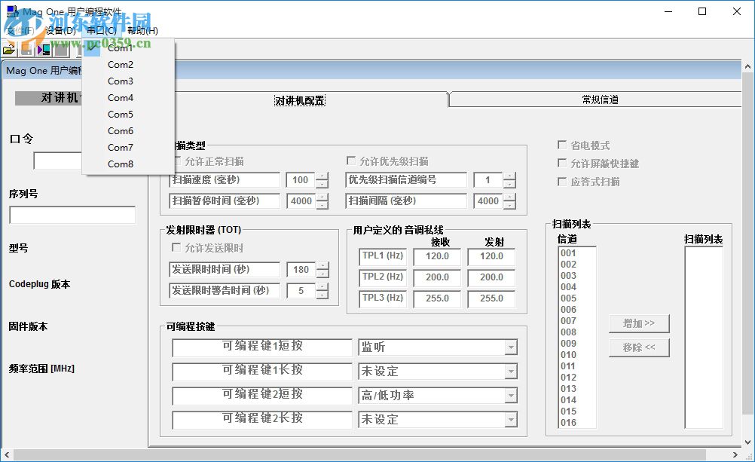Open the 未设定 dropdown for 可编程键1长按

512,372
